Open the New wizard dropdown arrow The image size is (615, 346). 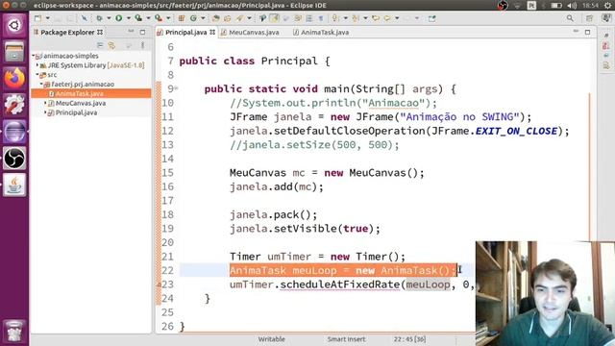point(47,18)
